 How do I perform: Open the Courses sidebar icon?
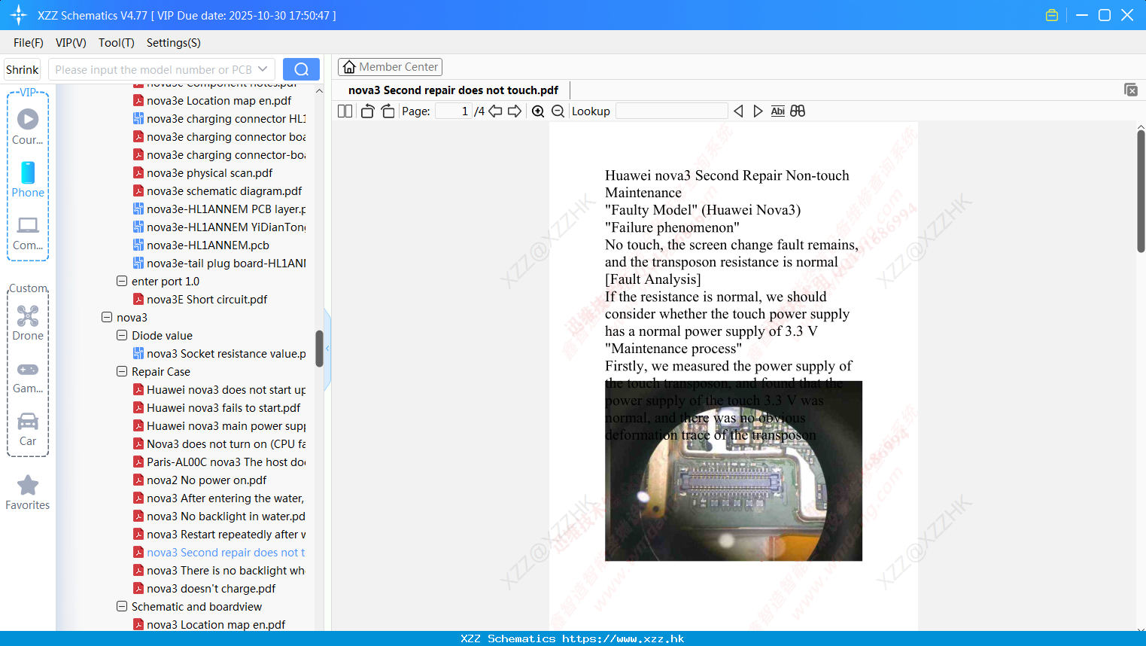click(x=28, y=126)
